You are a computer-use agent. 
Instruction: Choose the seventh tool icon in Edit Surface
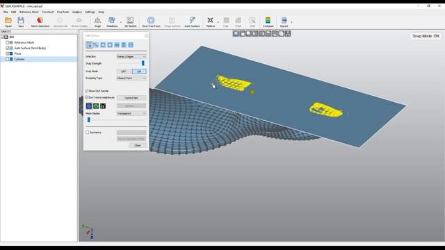pyautogui.click(x=131, y=44)
